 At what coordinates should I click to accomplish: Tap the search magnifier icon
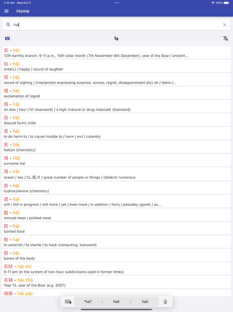coord(8,25)
